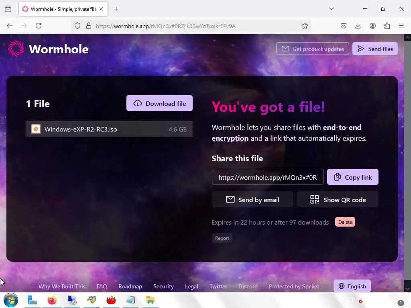The height and width of the screenshot is (308, 411).
Task: Open Protected by Socket link
Action: coord(294,286)
